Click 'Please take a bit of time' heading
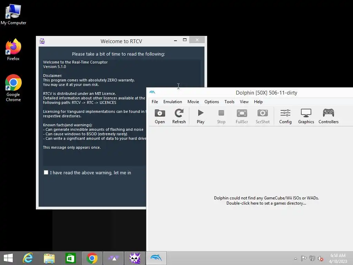353x265 pixels. pos(119,54)
